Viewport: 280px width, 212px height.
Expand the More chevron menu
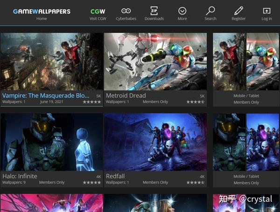182,11
